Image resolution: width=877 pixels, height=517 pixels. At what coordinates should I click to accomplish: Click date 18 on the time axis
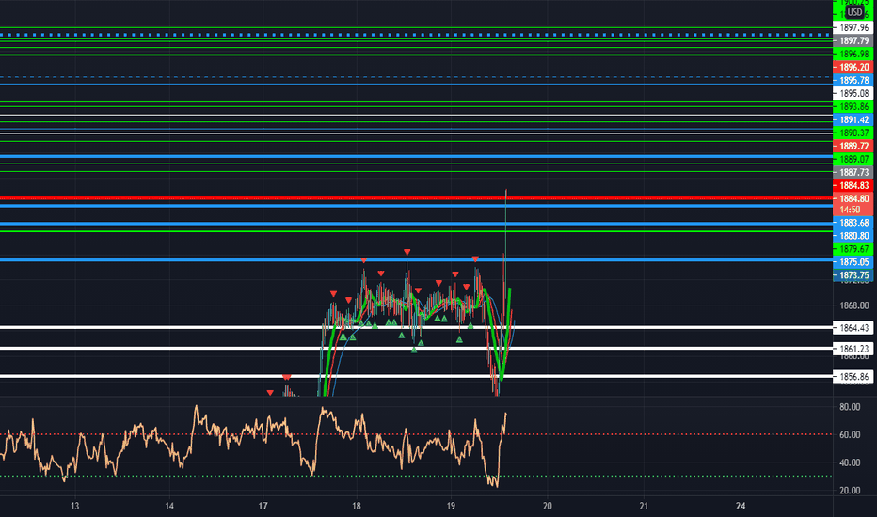pos(357,507)
